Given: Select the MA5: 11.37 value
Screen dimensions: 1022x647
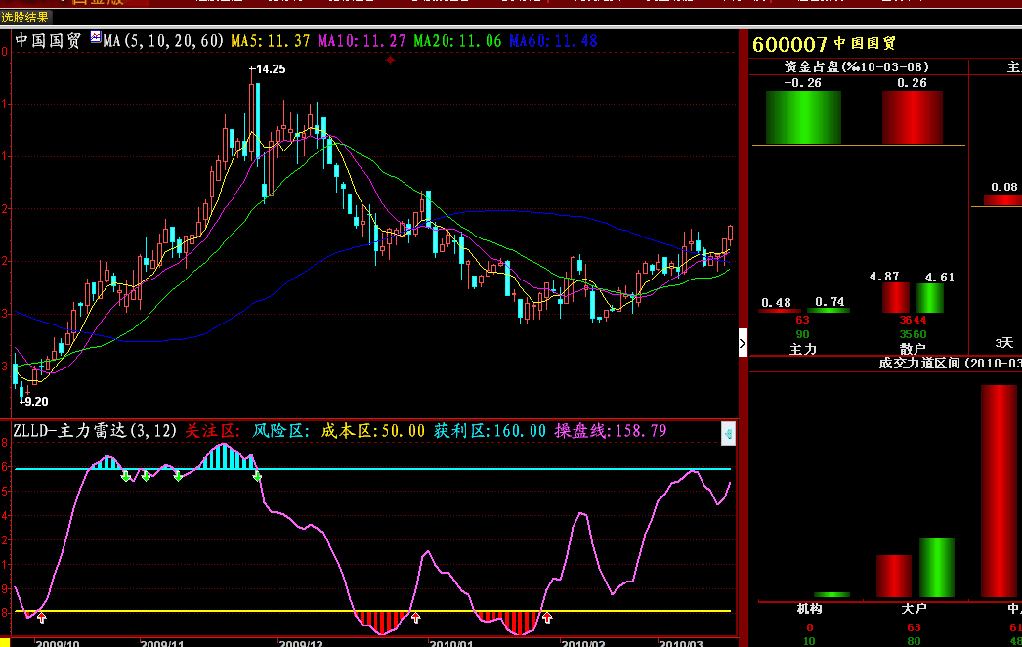Looking at the screenshot, I should point(271,41).
